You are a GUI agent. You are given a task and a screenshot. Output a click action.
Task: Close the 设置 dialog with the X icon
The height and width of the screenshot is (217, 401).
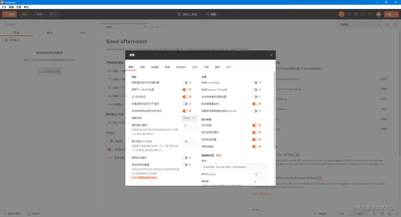[271, 55]
